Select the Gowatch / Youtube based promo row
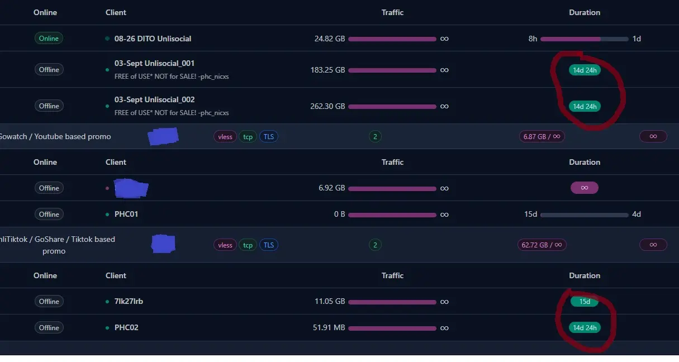Image resolution: width=679 pixels, height=362 pixels. point(339,136)
